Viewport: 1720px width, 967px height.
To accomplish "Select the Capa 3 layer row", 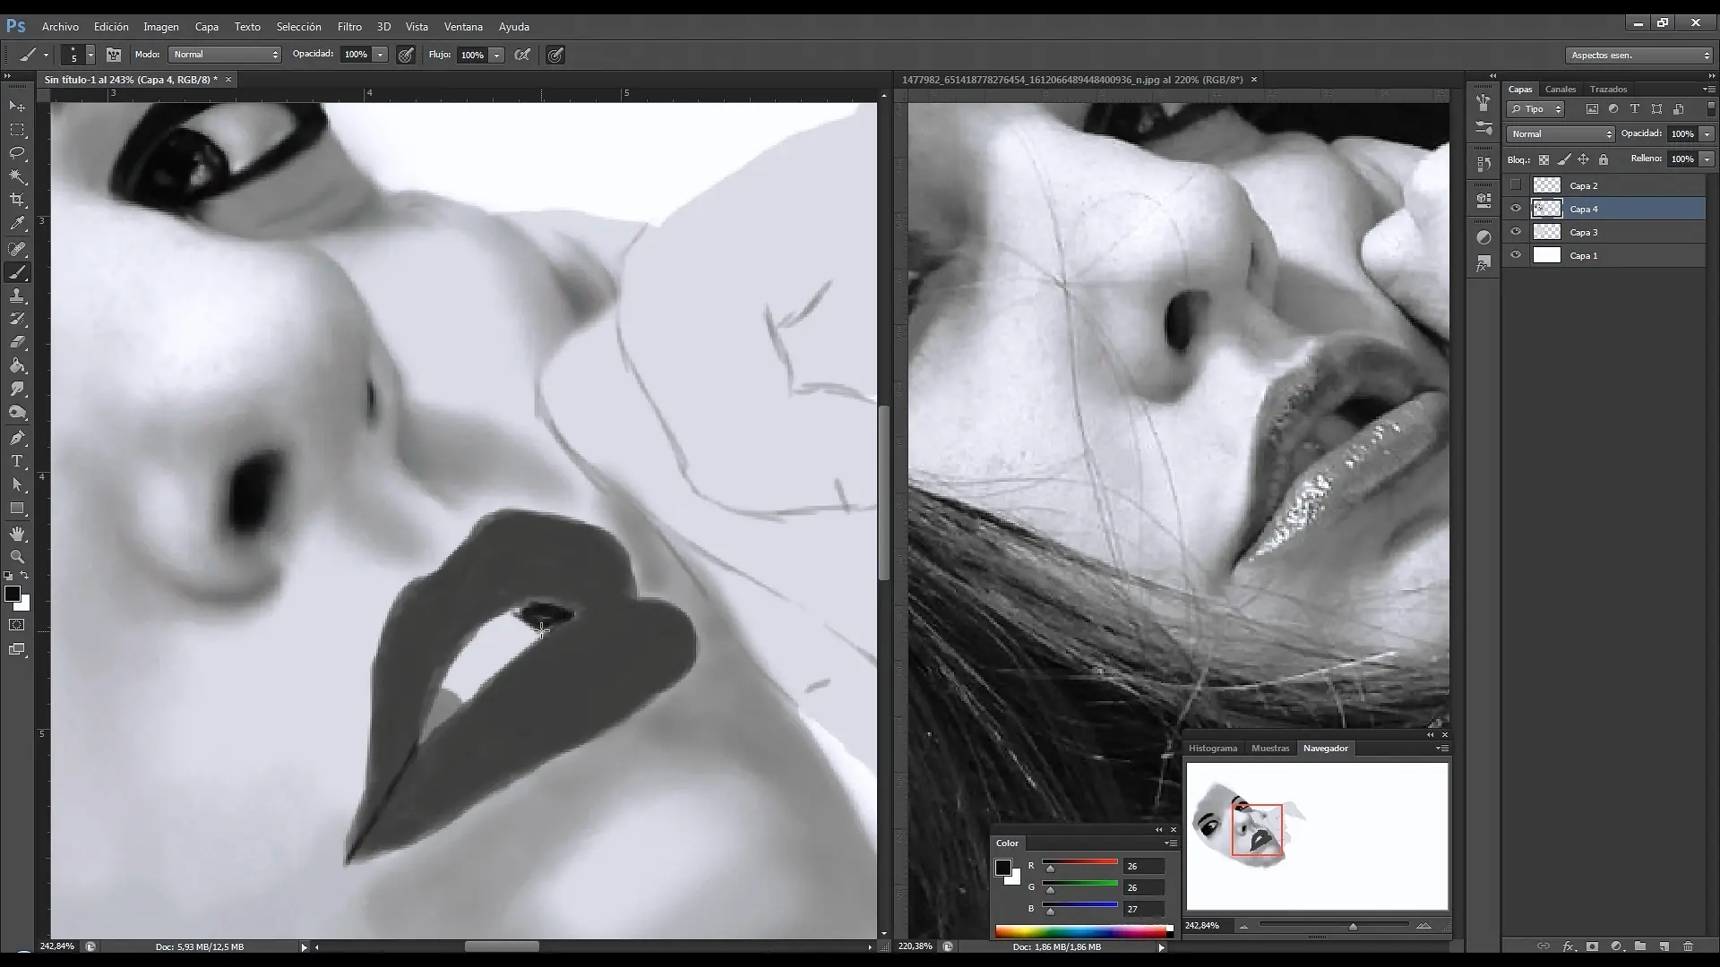I will [x=1604, y=232].
